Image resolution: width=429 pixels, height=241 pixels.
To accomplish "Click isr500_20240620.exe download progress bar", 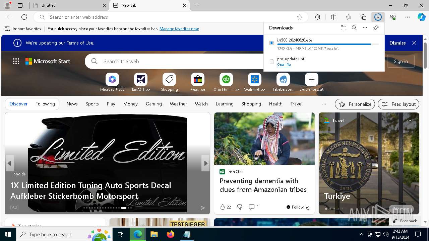I will pos(328,44).
